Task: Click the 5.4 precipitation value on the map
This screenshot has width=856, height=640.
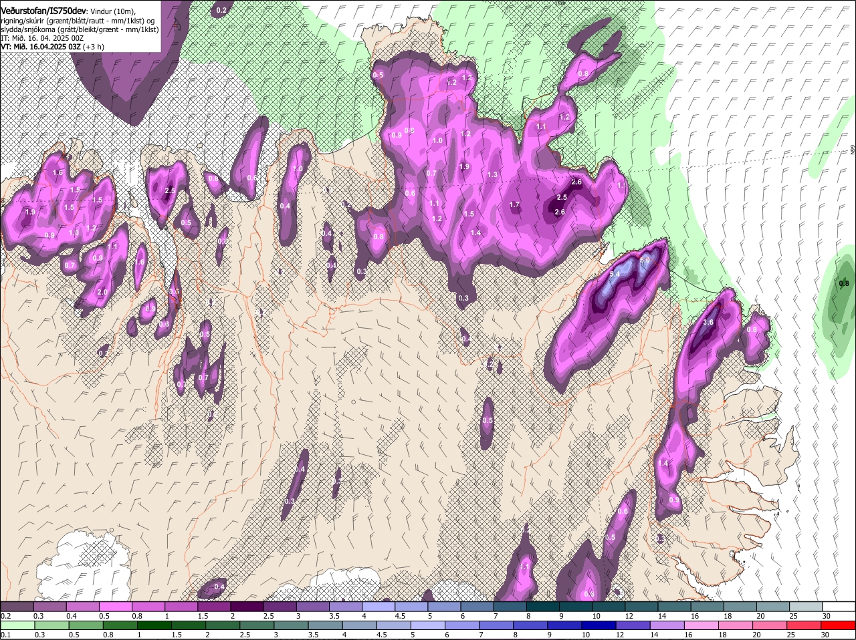Action: pos(615,274)
